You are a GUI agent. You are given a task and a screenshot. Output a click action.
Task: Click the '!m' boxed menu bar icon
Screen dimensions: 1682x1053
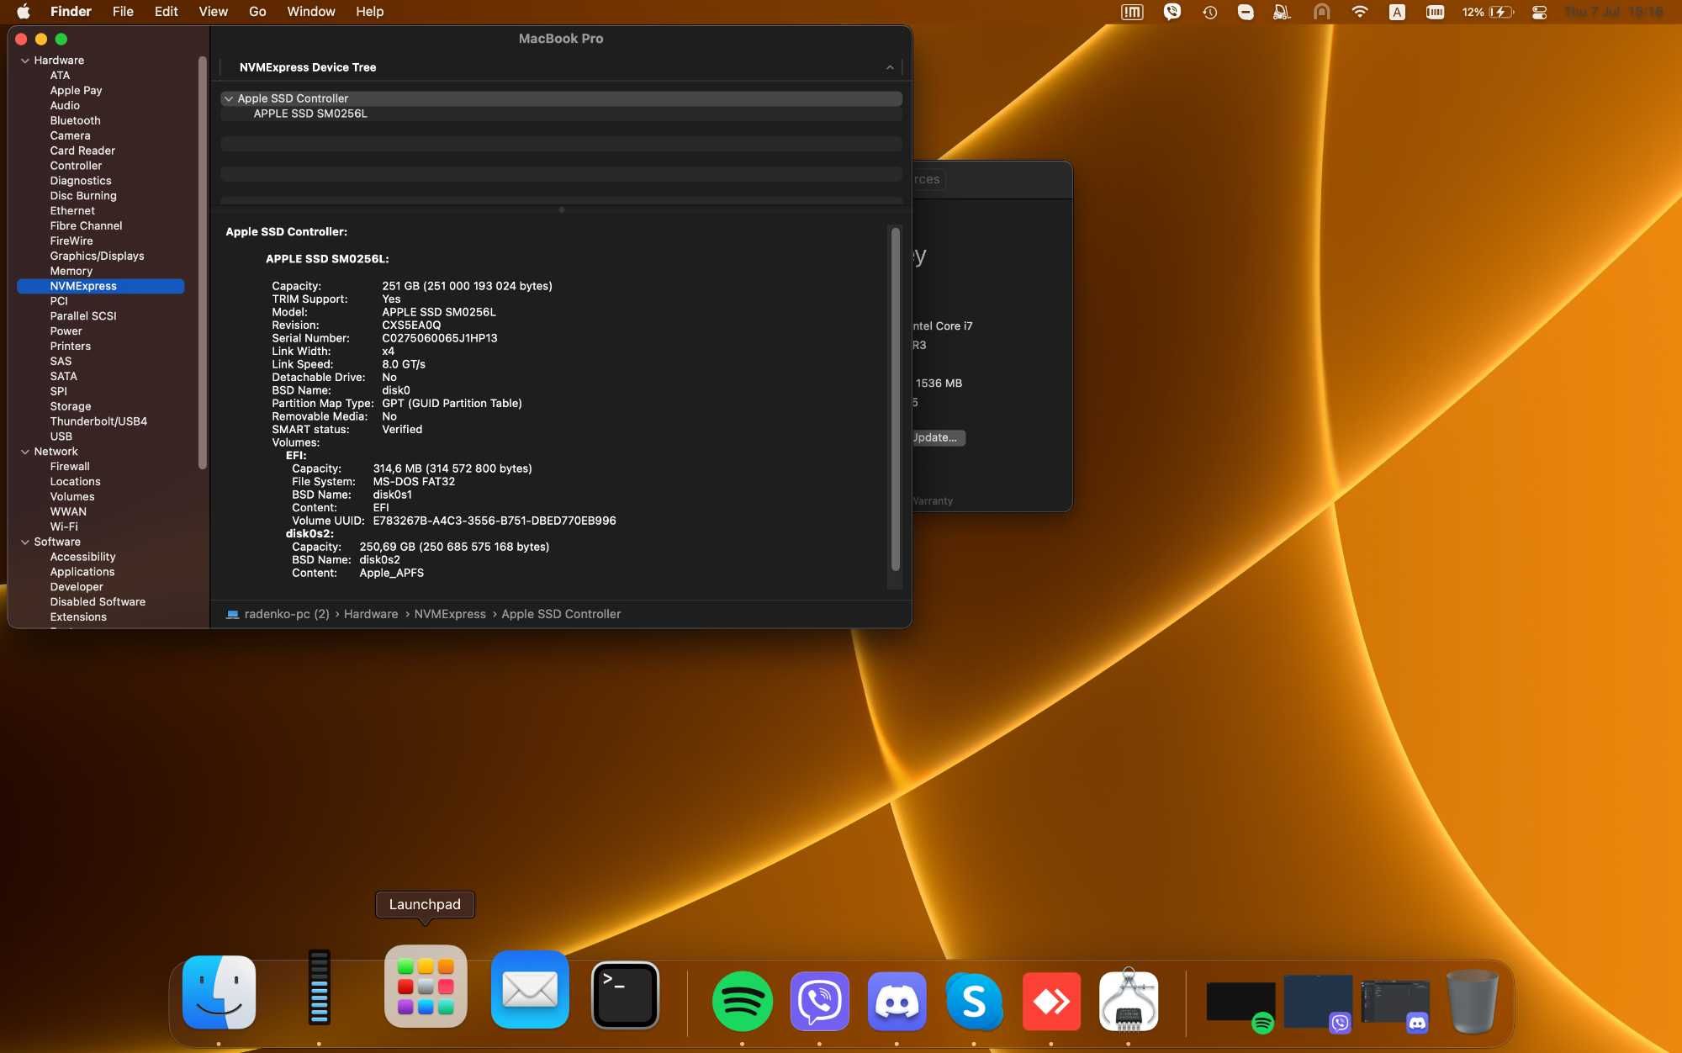click(x=1133, y=12)
